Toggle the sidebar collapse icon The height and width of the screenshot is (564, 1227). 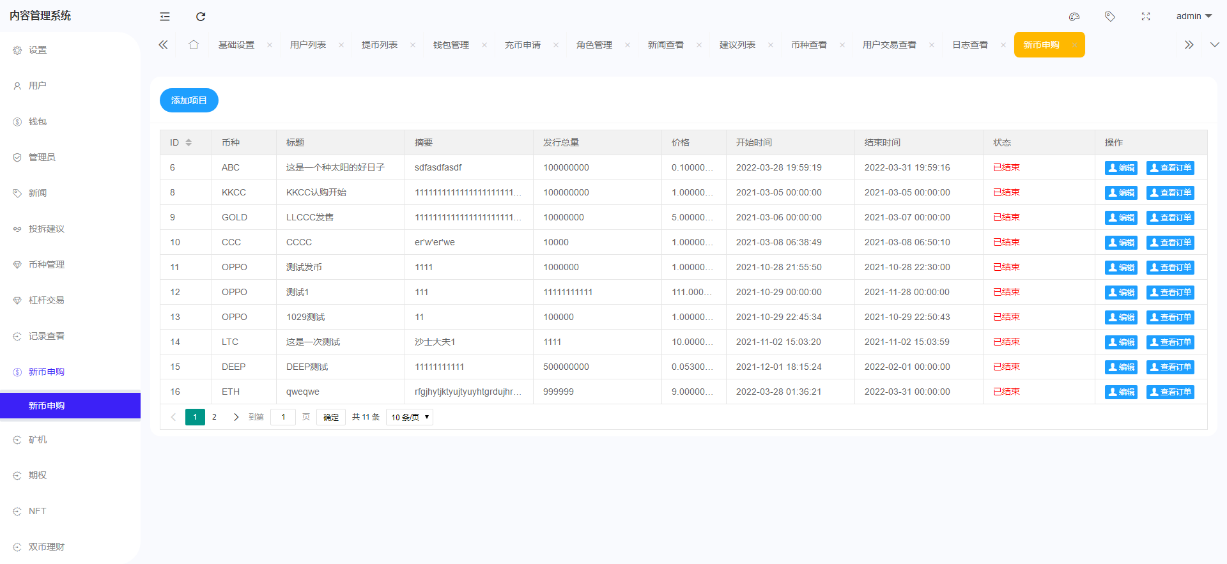[165, 17]
